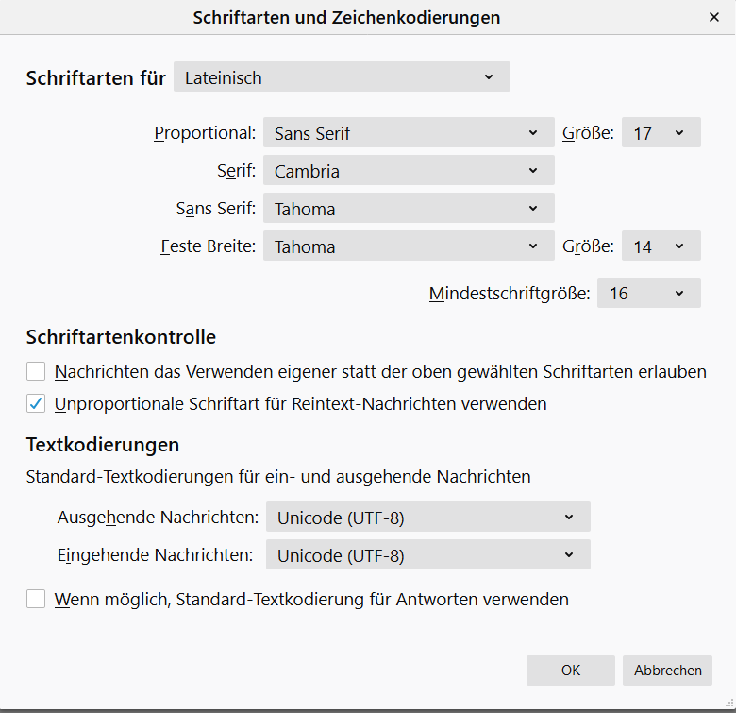This screenshot has width=736, height=713.
Task: Expand the Feste Breite font dropdown
Action: pyautogui.click(x=408, y=246)
